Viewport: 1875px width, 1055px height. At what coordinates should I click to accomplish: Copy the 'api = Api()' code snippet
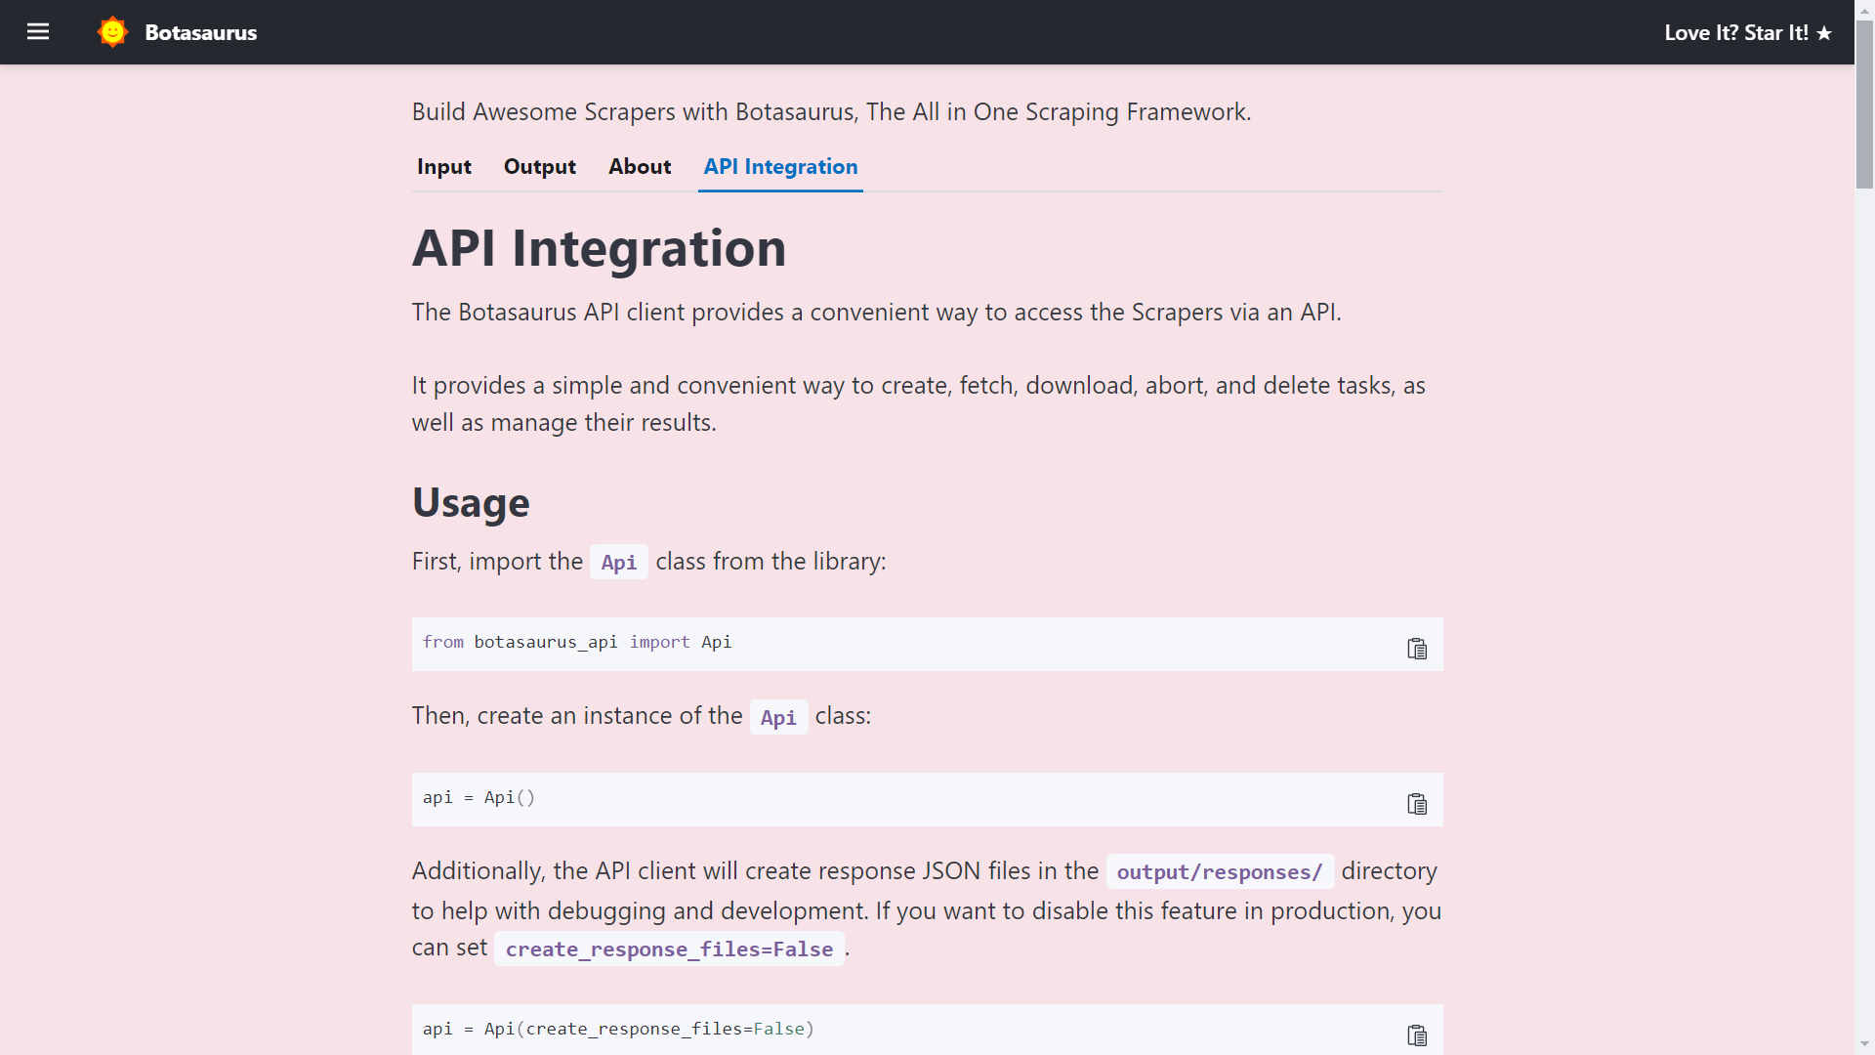coord(1417,804)
